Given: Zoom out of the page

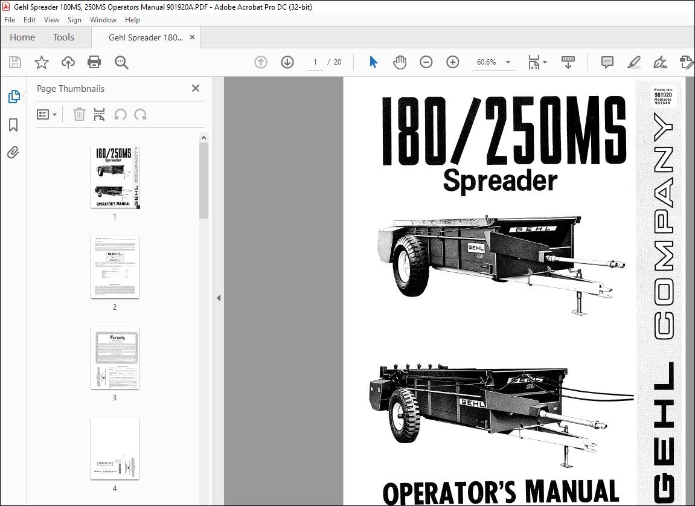Looking at the screenshot, I should [426, 62].
